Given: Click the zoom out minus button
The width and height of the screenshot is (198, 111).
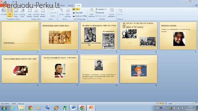Looking at the screenshot, I should (175, 103).
